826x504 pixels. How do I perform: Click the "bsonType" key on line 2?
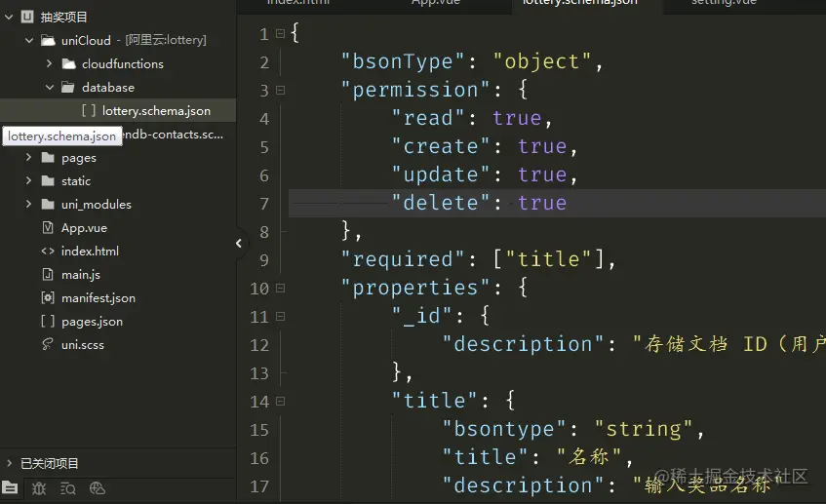pyautogui.click(x=403, y=61)
